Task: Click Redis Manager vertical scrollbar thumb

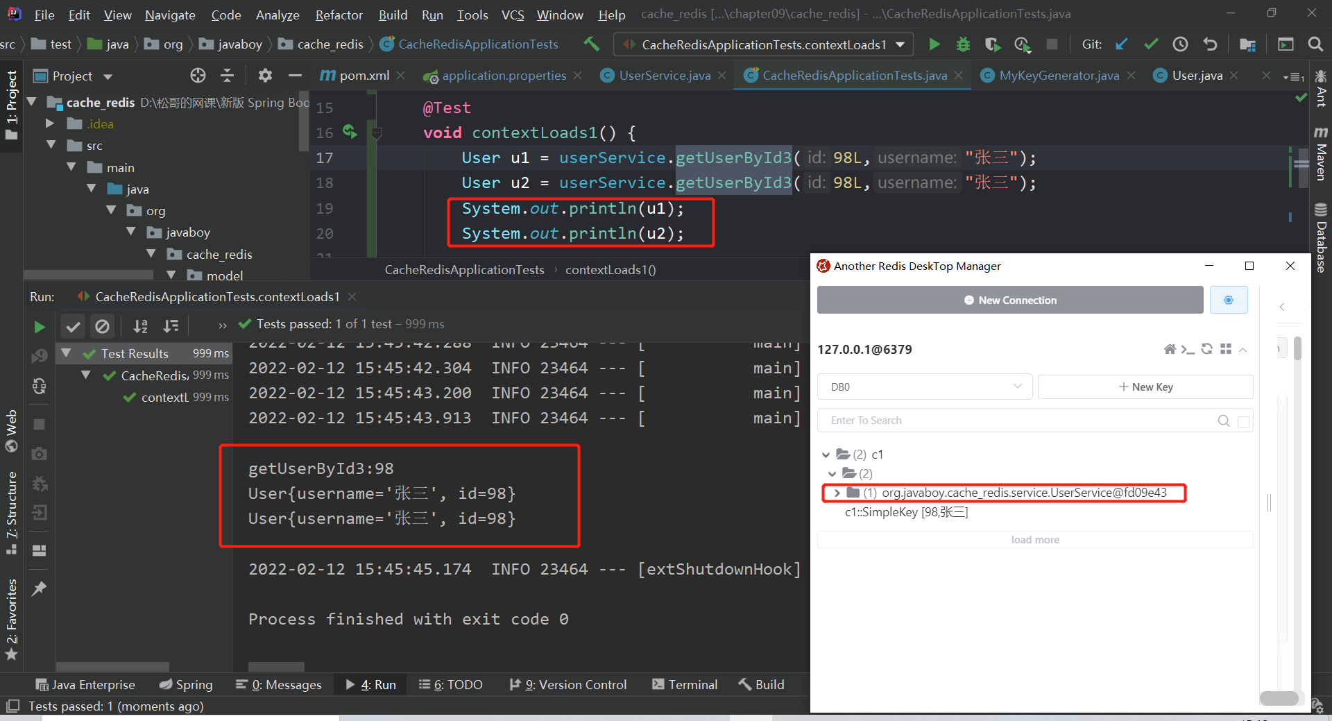Action: pyautogui.click(x=1297, y=349)
